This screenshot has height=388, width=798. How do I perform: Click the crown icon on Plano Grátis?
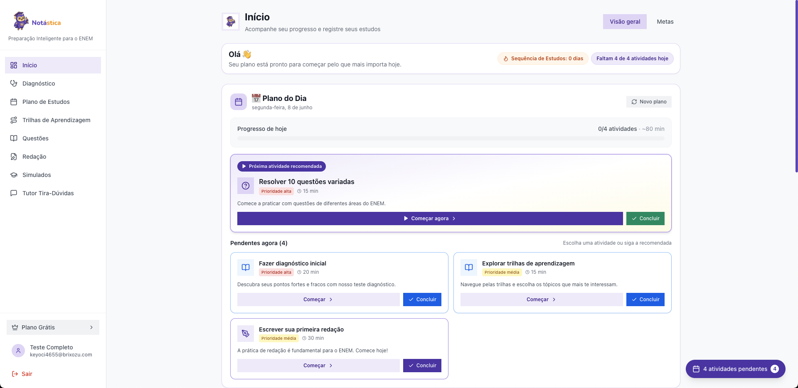click(x=15, y=327)
